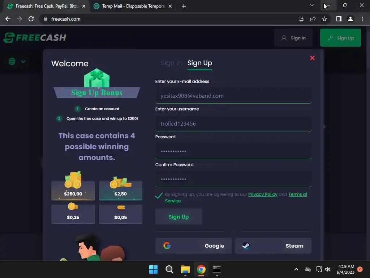Select the $250,00 prize card
Image resolution: width=370 pixels, height=278 pixels.
pyautogui.click(x=73, y=190)
